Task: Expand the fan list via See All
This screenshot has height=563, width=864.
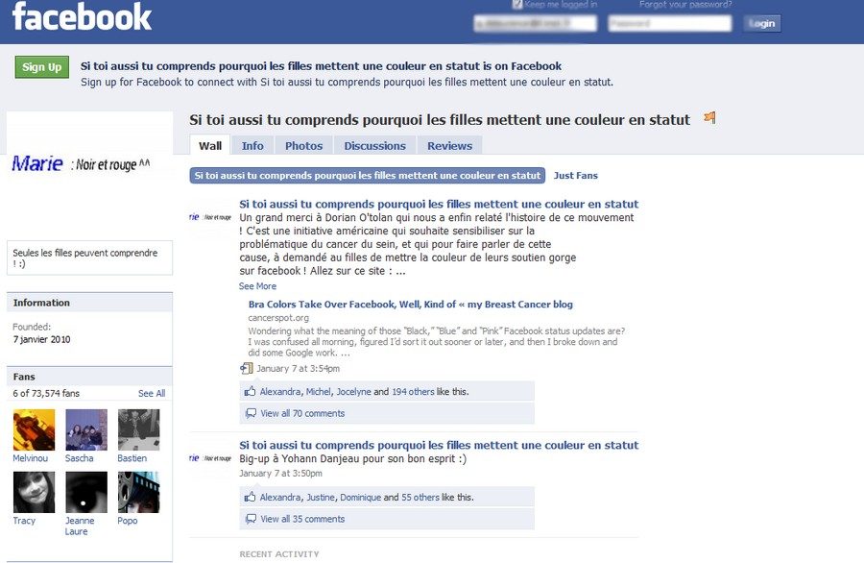Action: click(x=152, y=393)
